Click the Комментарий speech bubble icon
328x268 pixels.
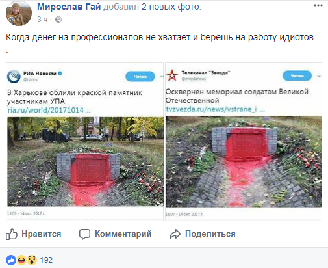pos(84,234)
